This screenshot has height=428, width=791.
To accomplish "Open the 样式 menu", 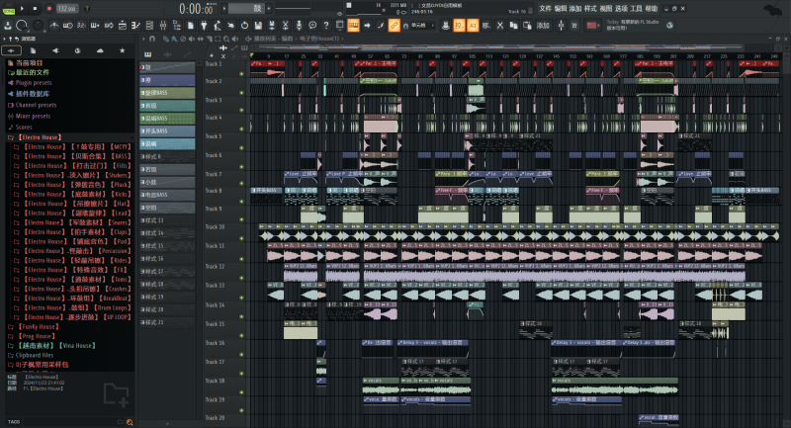I will (x=590, y=9).
